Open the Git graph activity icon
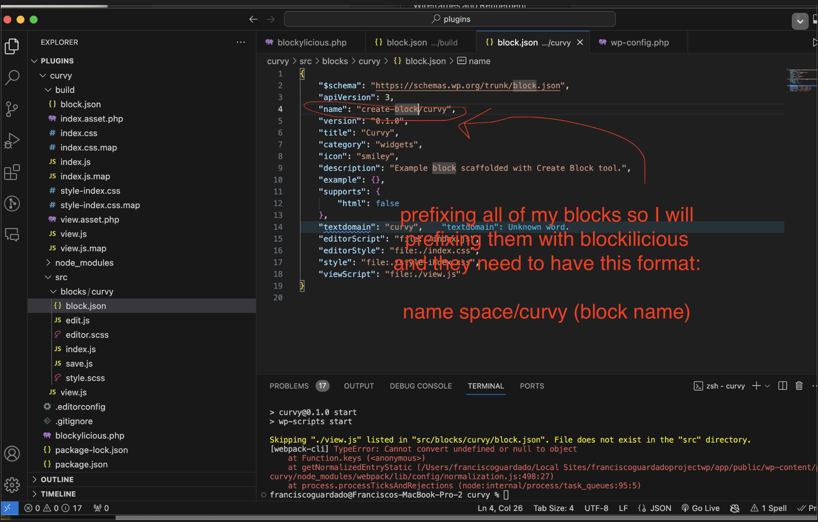 12,204
